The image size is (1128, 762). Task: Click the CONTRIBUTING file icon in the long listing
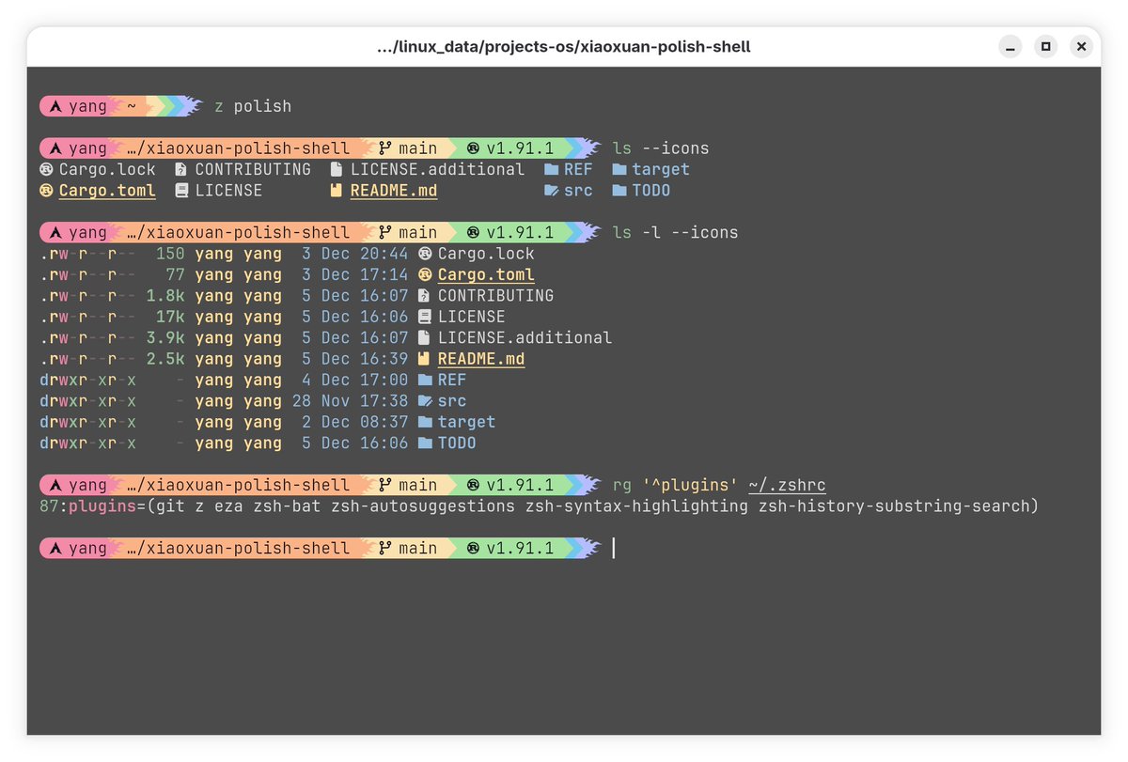click(x=425, y=296)
